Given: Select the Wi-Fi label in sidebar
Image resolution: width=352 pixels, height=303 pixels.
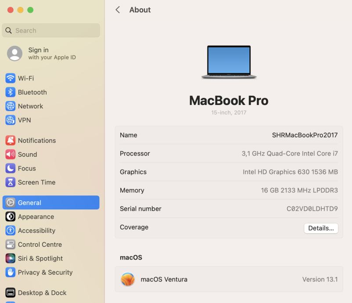Looking at the screenshot, I should pos(26,78).
